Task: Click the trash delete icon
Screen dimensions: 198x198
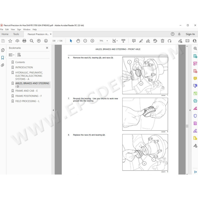Action: click(x=163, y=41)
